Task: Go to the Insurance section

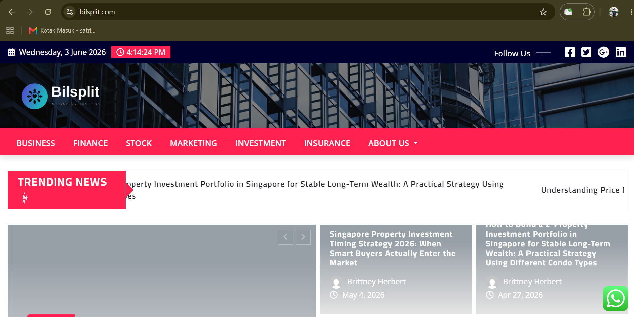Action: click(x=327, y=143)
